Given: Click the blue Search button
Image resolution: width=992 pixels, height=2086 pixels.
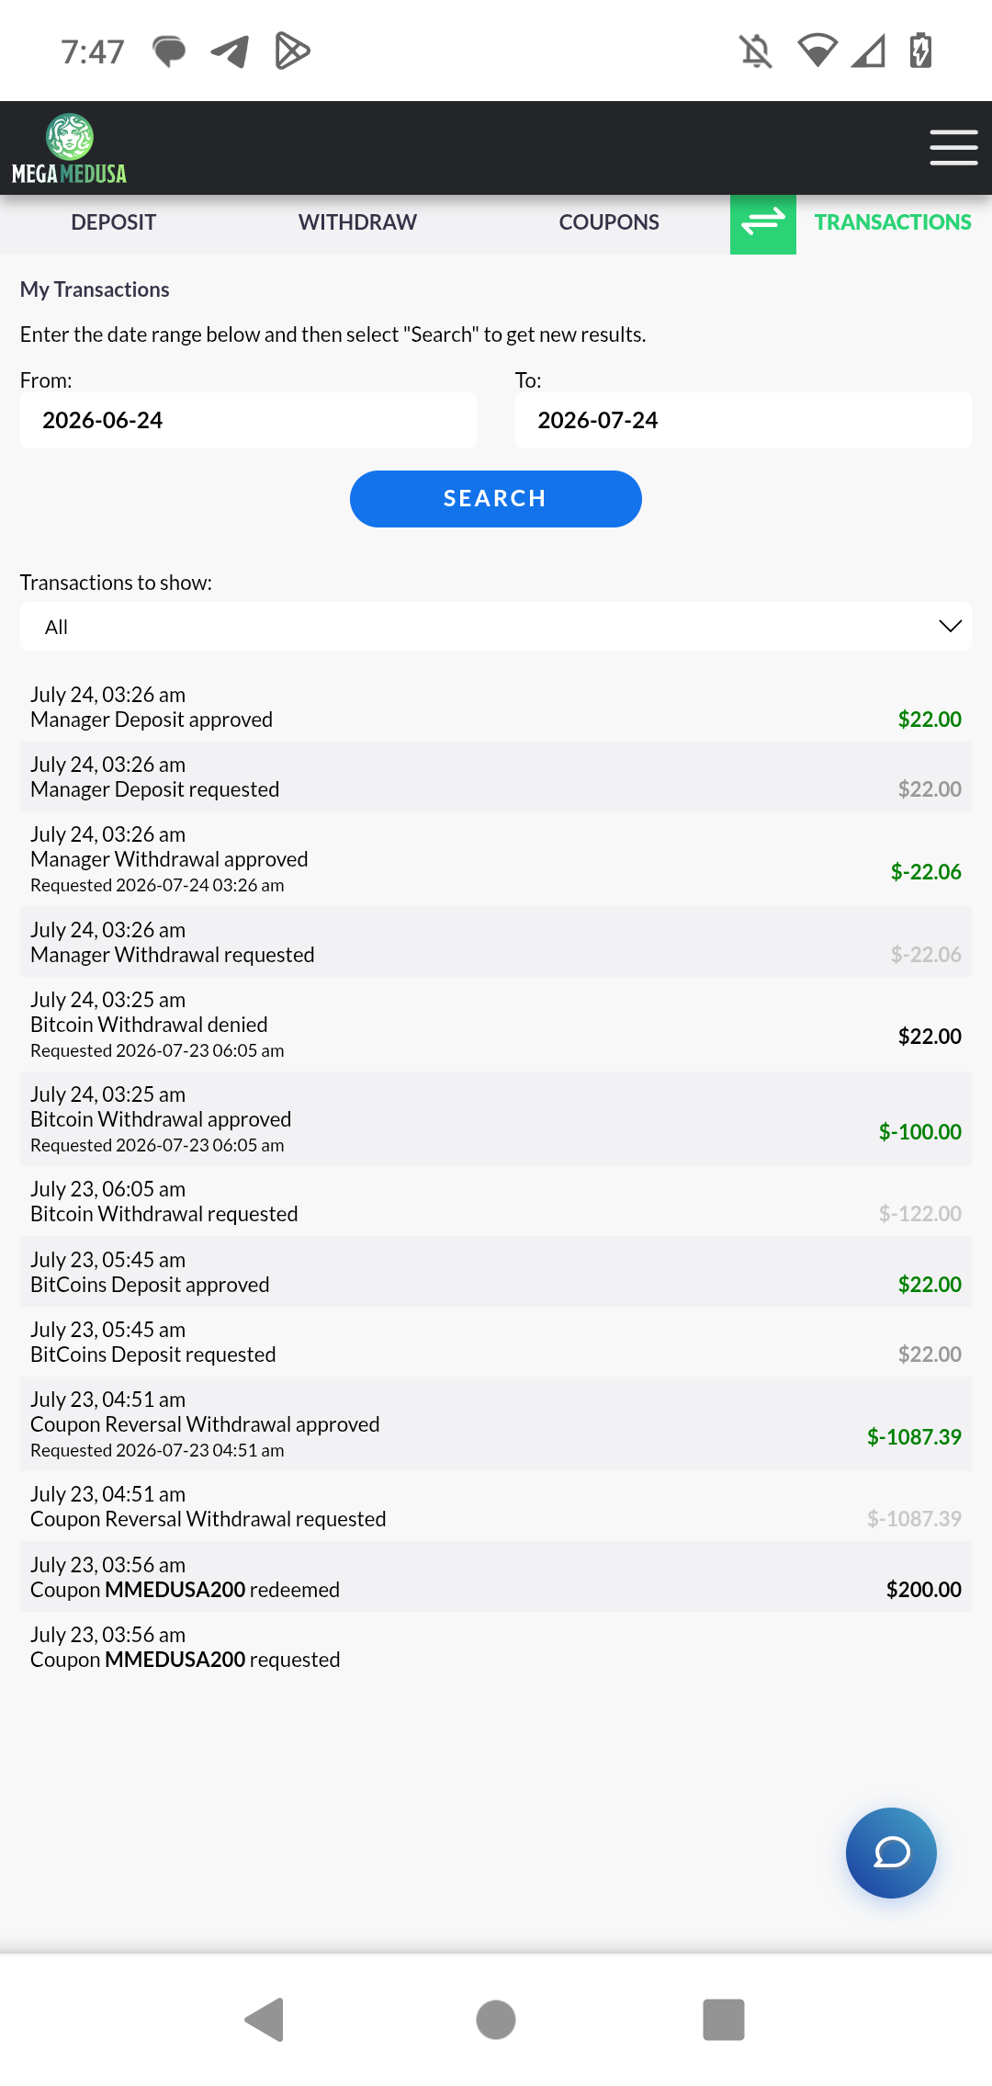Looking at the screenshot, I should click(496, 499).
